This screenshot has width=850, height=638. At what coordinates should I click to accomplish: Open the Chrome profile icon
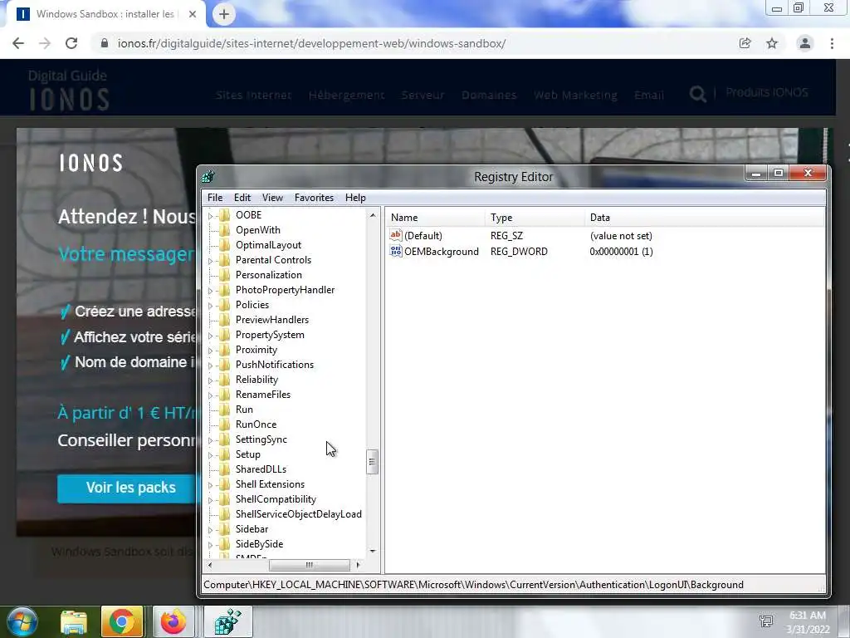[x=805, y=43]
